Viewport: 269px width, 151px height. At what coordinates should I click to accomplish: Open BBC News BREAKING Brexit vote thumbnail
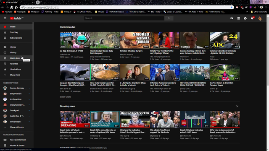75,119
